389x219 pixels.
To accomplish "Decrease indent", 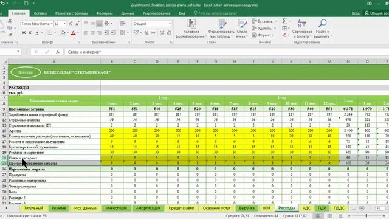I will tap(107, 33).
